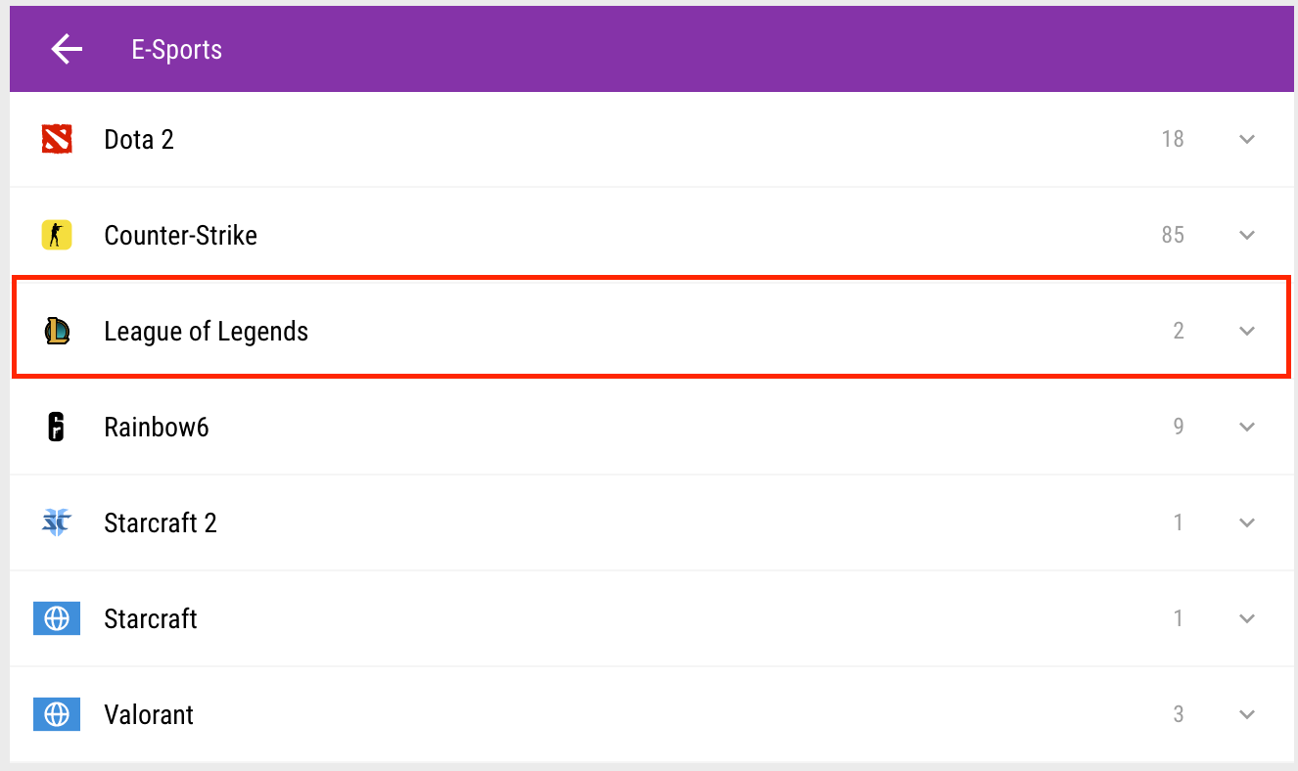Image resolution: width=1298 pixels, height=771 pixels.
Task: Expand the Counter-Strike chevron
Action: (x=1246, y=235)
